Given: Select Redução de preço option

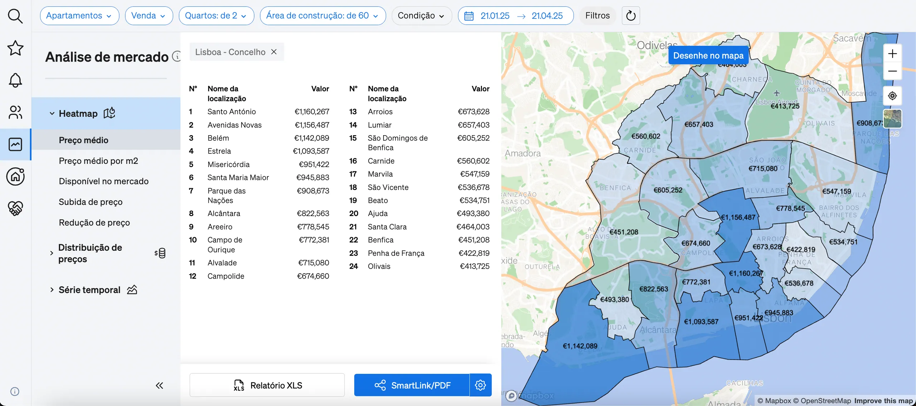Looking at the screenshot, I should pos(94,222).
